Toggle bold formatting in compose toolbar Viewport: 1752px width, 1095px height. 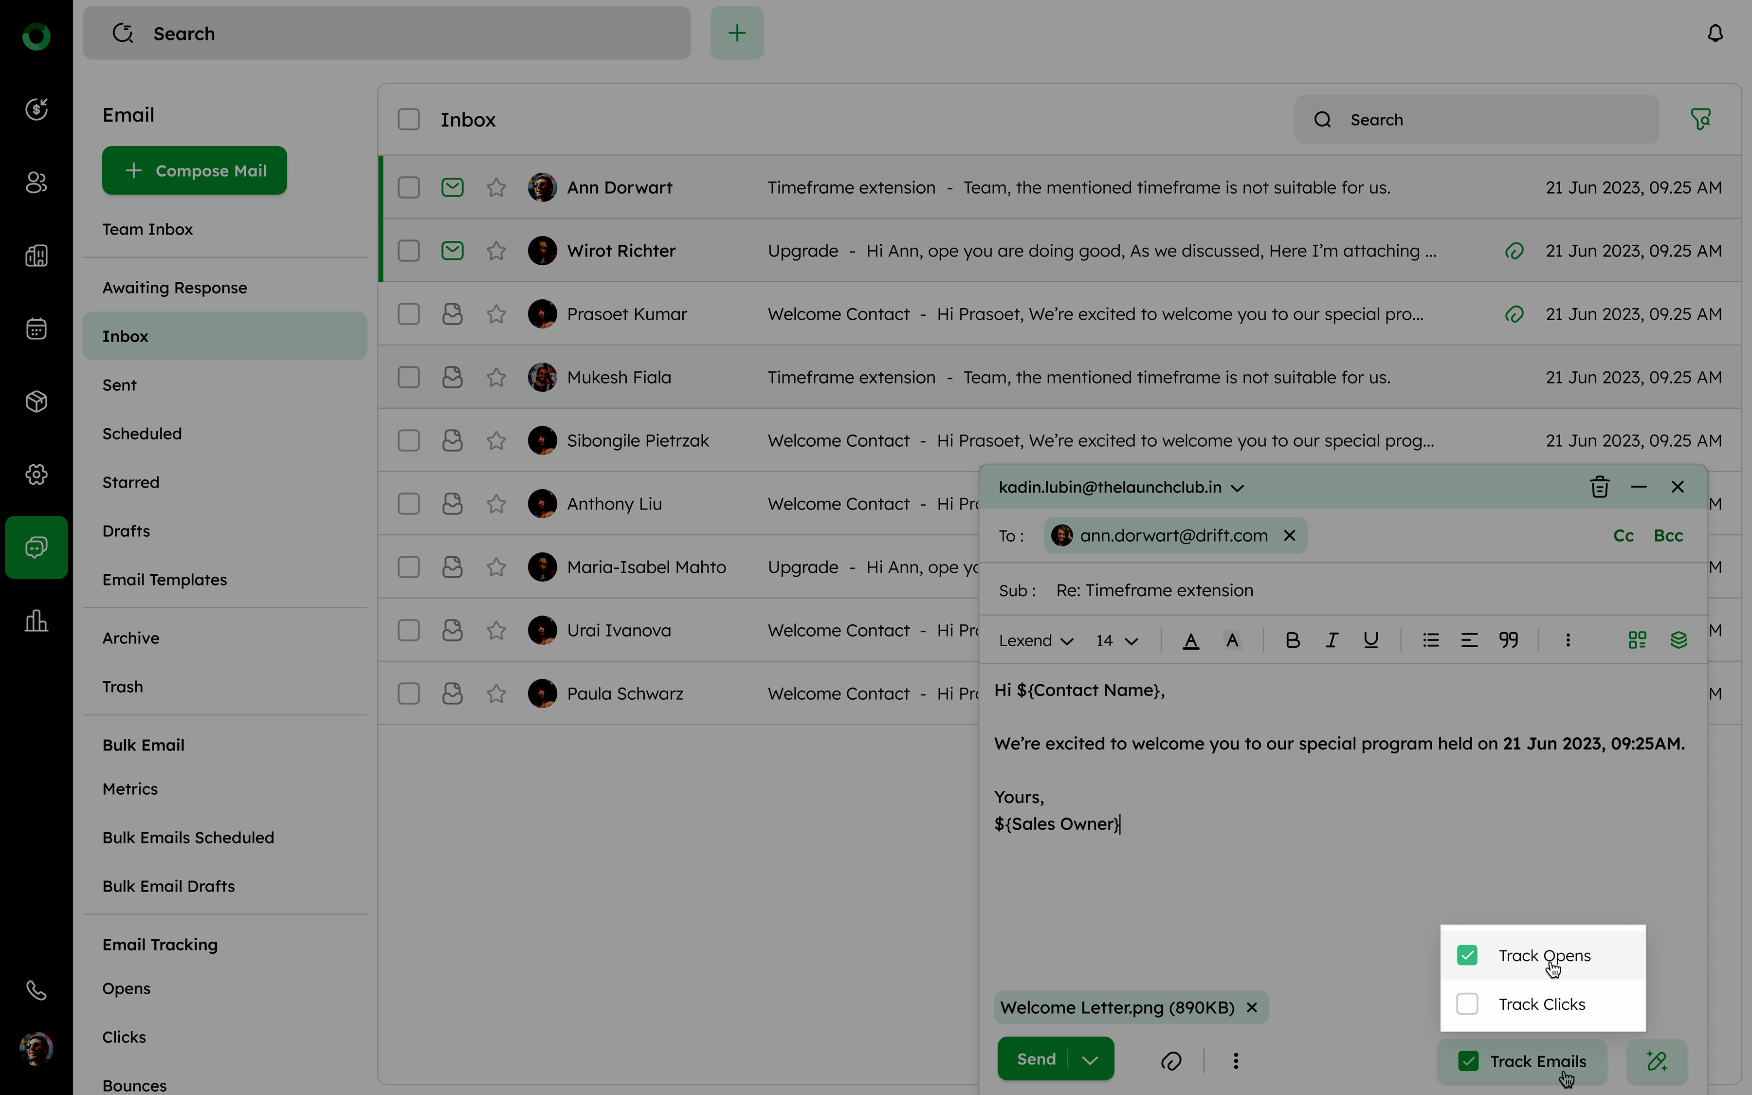1292,640
